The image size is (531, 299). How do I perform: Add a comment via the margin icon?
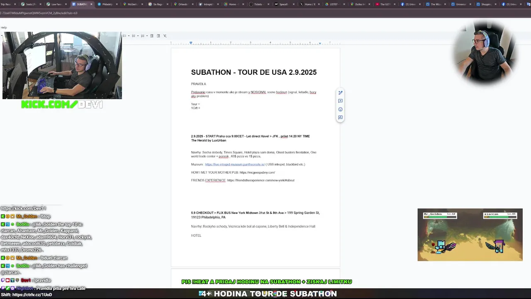click(x=340, y=101)
